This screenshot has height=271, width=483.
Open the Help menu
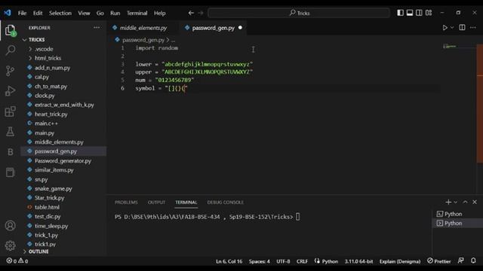click(x=159, y=13)
